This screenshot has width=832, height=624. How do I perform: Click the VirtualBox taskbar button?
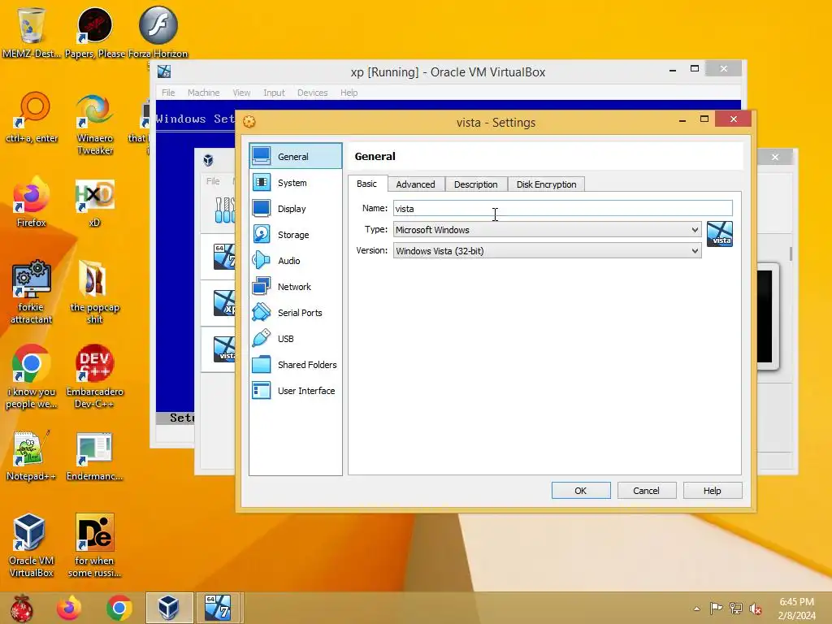[169, 608]
